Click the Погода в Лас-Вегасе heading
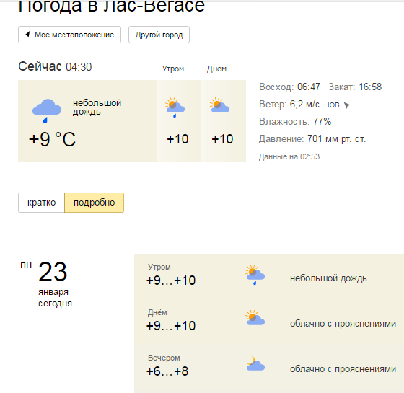The image size is (404, 393). (111, 6)
